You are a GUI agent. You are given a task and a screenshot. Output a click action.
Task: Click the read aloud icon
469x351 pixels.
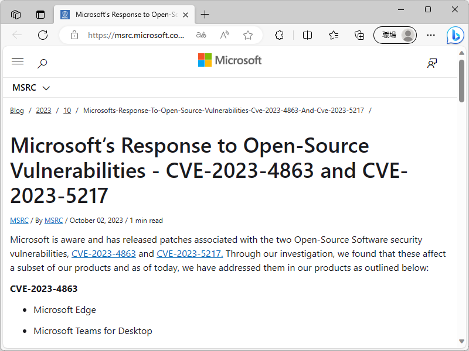tap(225, 35)
